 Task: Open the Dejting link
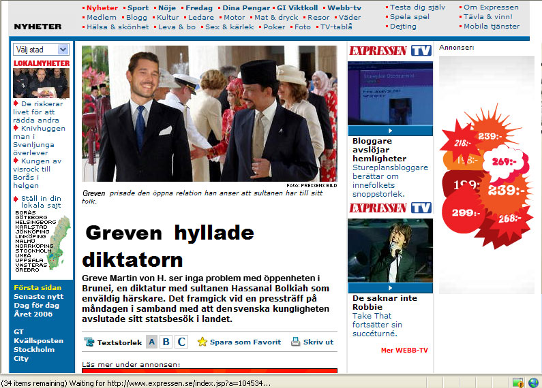(x=403, y=27)
